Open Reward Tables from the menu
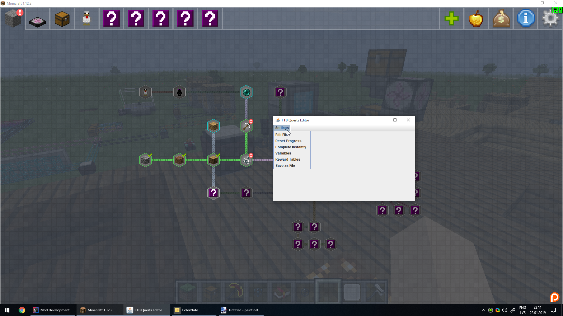The image size is (563, 316). (287, 159)
